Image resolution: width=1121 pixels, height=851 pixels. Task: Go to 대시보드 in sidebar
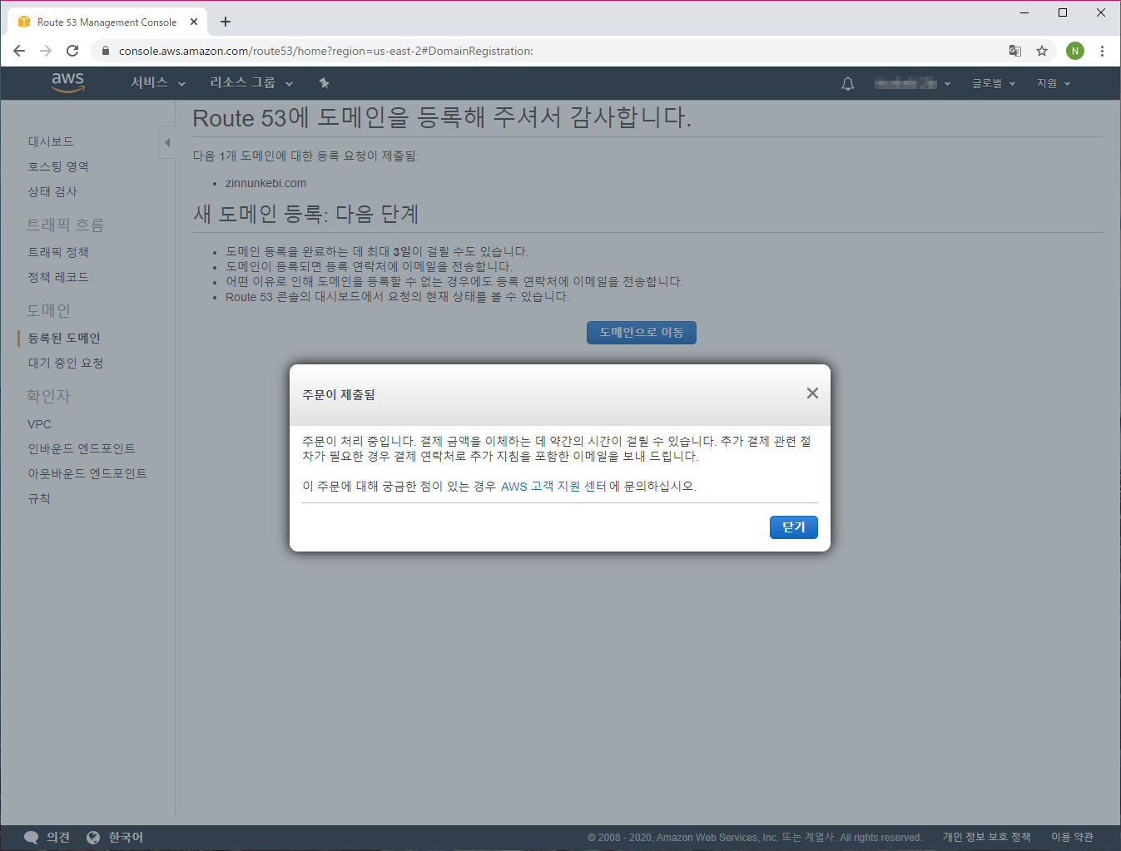coord(51,141)
